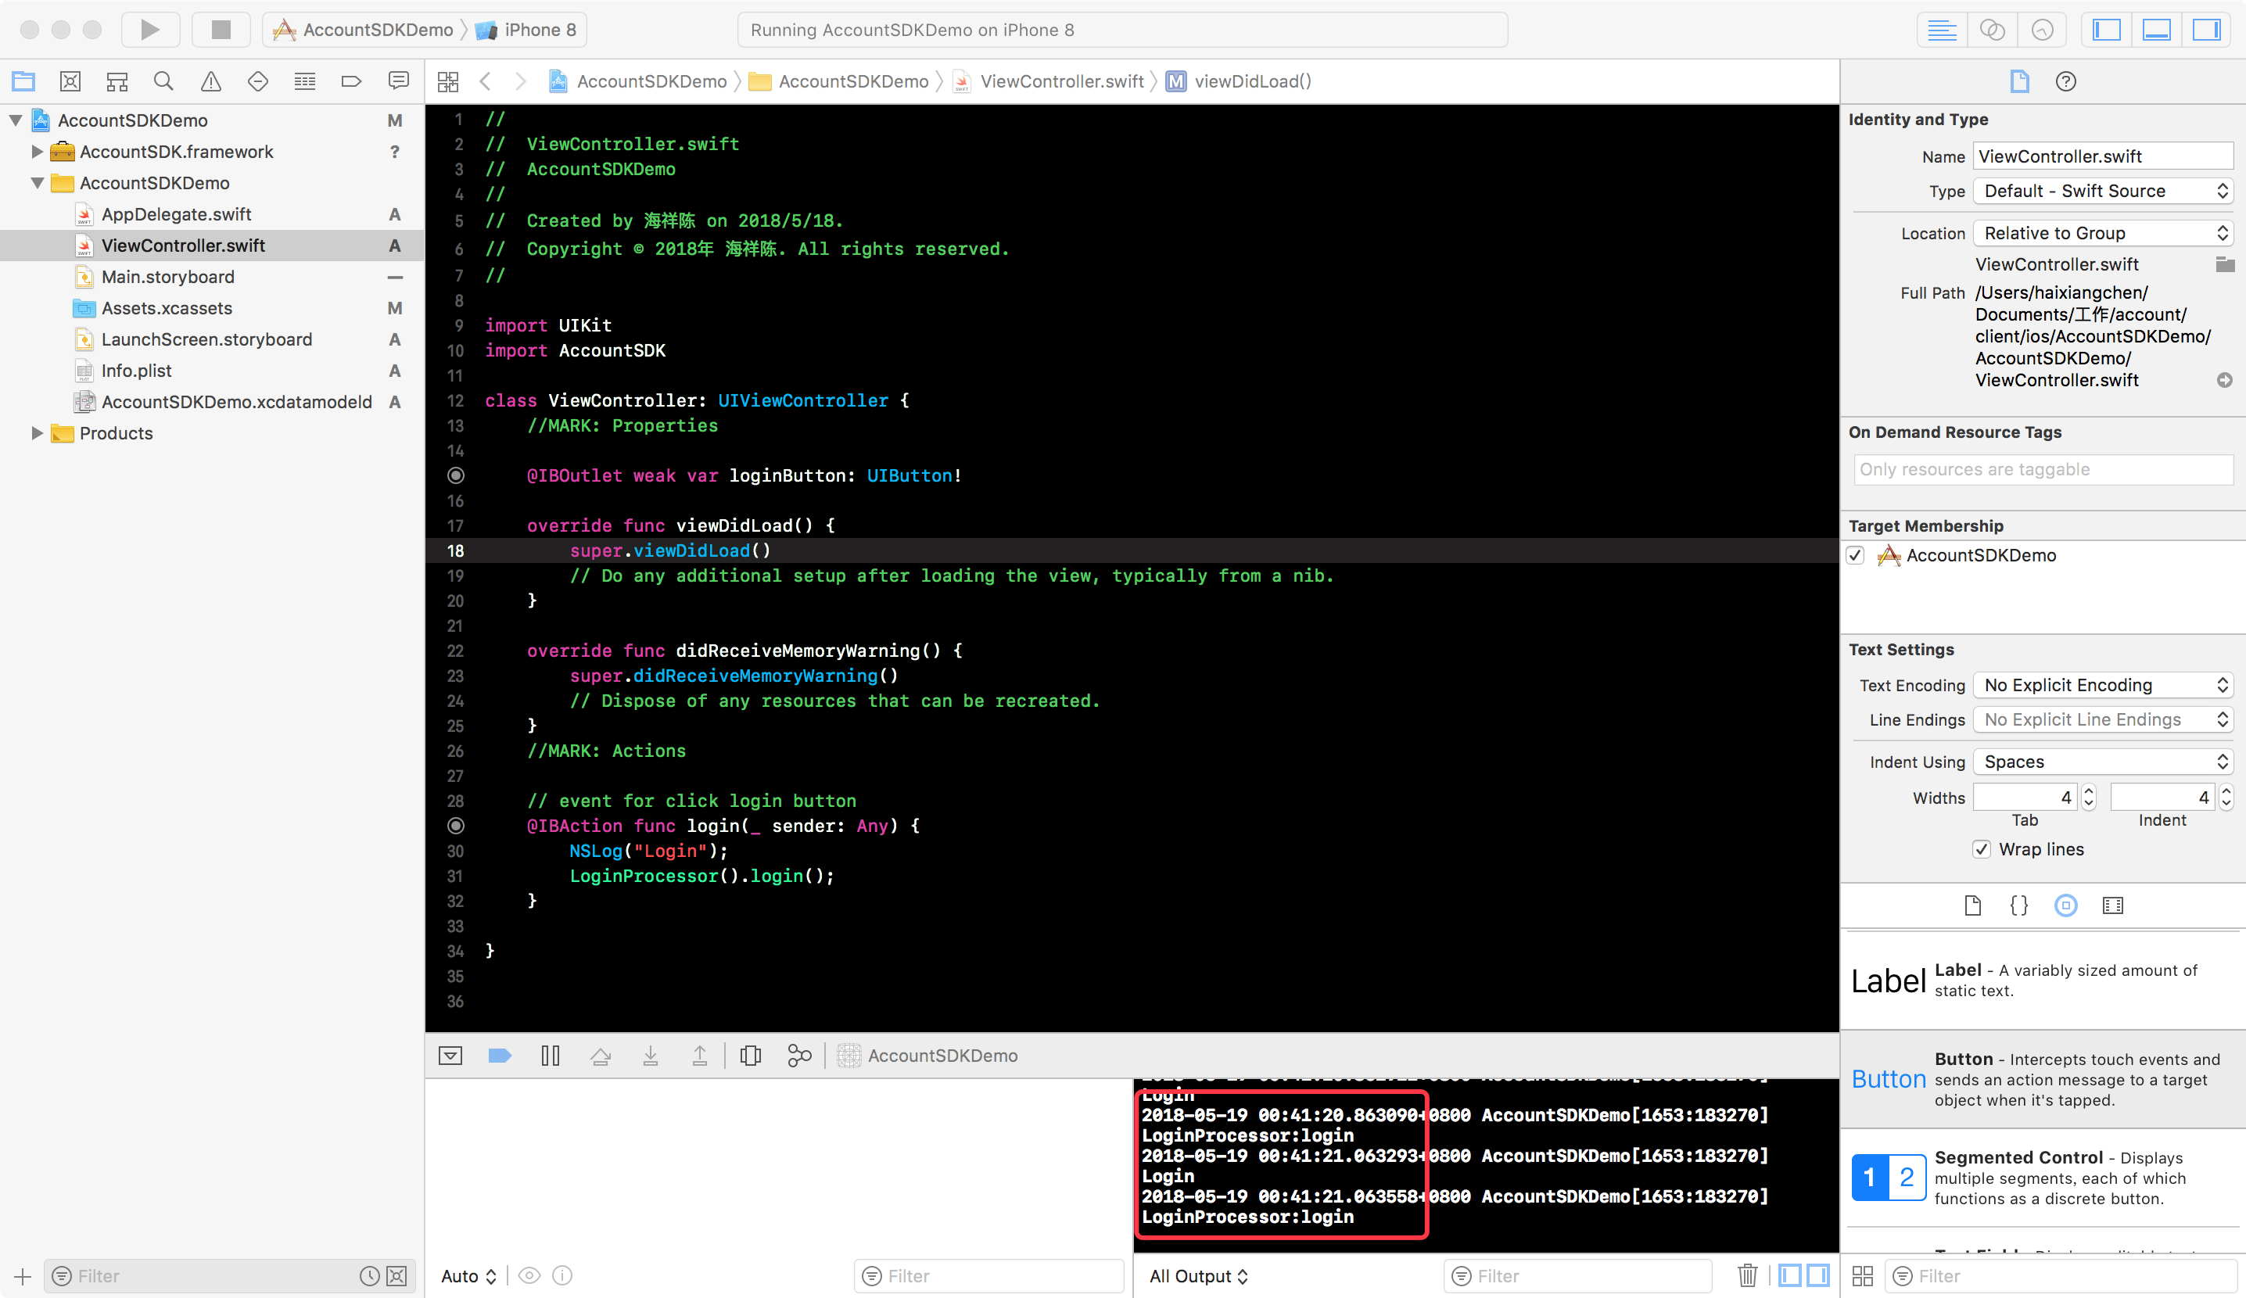
Task: Expand AccountSDK.framework in navigator
Action: coord(37,151)
